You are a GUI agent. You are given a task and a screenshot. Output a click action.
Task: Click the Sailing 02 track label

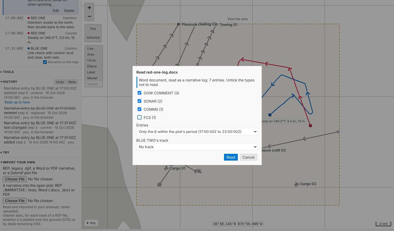click(208, 24)
